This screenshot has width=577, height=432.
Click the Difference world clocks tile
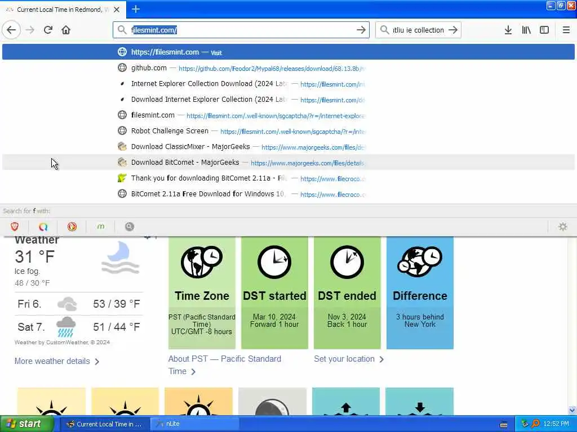point(420,292)
